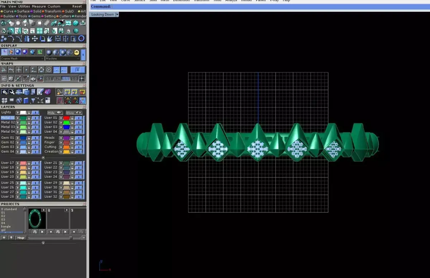The height and width of the screenshot is (278, 430).
Task: Click the four-pane grid icon in toolbar
Action: pos(40,31)
